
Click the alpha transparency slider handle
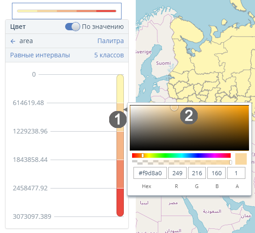[231, 162]
